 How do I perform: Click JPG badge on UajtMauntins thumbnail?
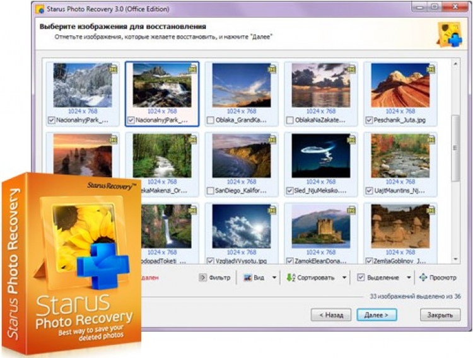pos(431,140)
